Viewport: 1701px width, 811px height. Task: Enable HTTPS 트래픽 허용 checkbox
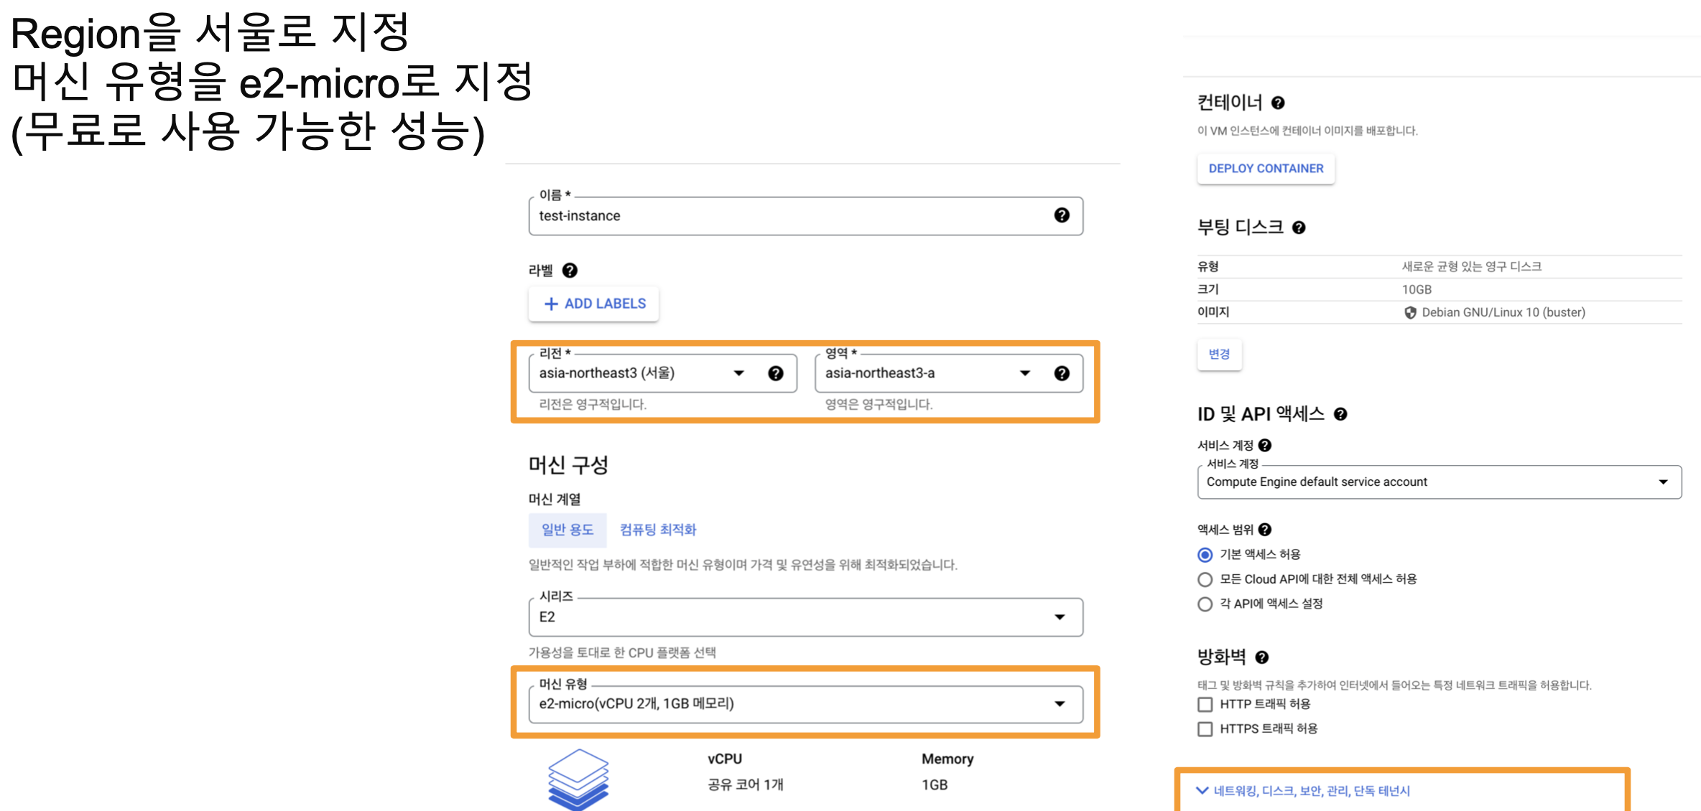pos(1205,728)
